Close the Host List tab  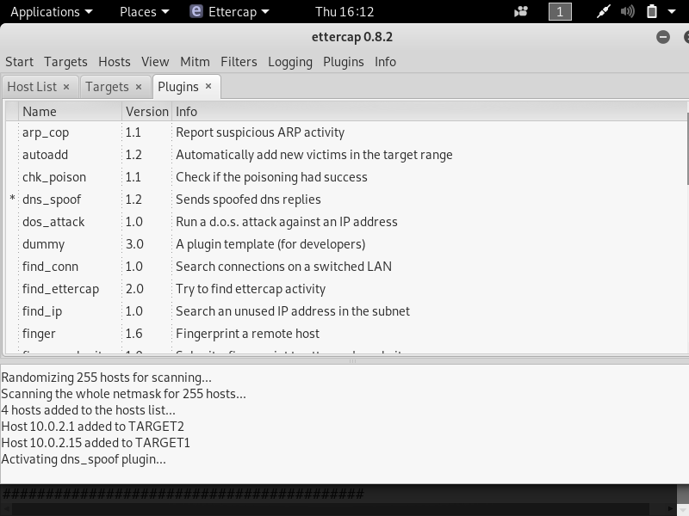click(x=66, y=87)
